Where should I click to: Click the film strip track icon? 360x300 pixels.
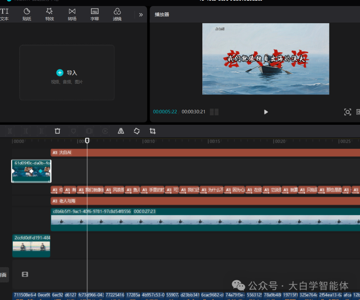coord(25,274)
